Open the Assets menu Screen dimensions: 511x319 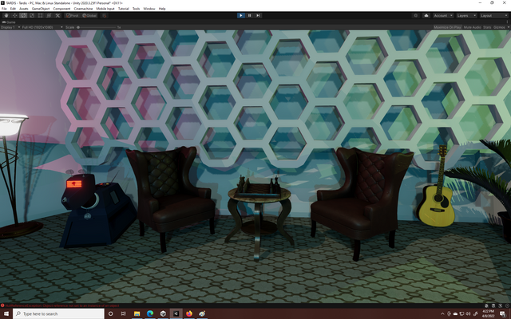coord(24,9)
